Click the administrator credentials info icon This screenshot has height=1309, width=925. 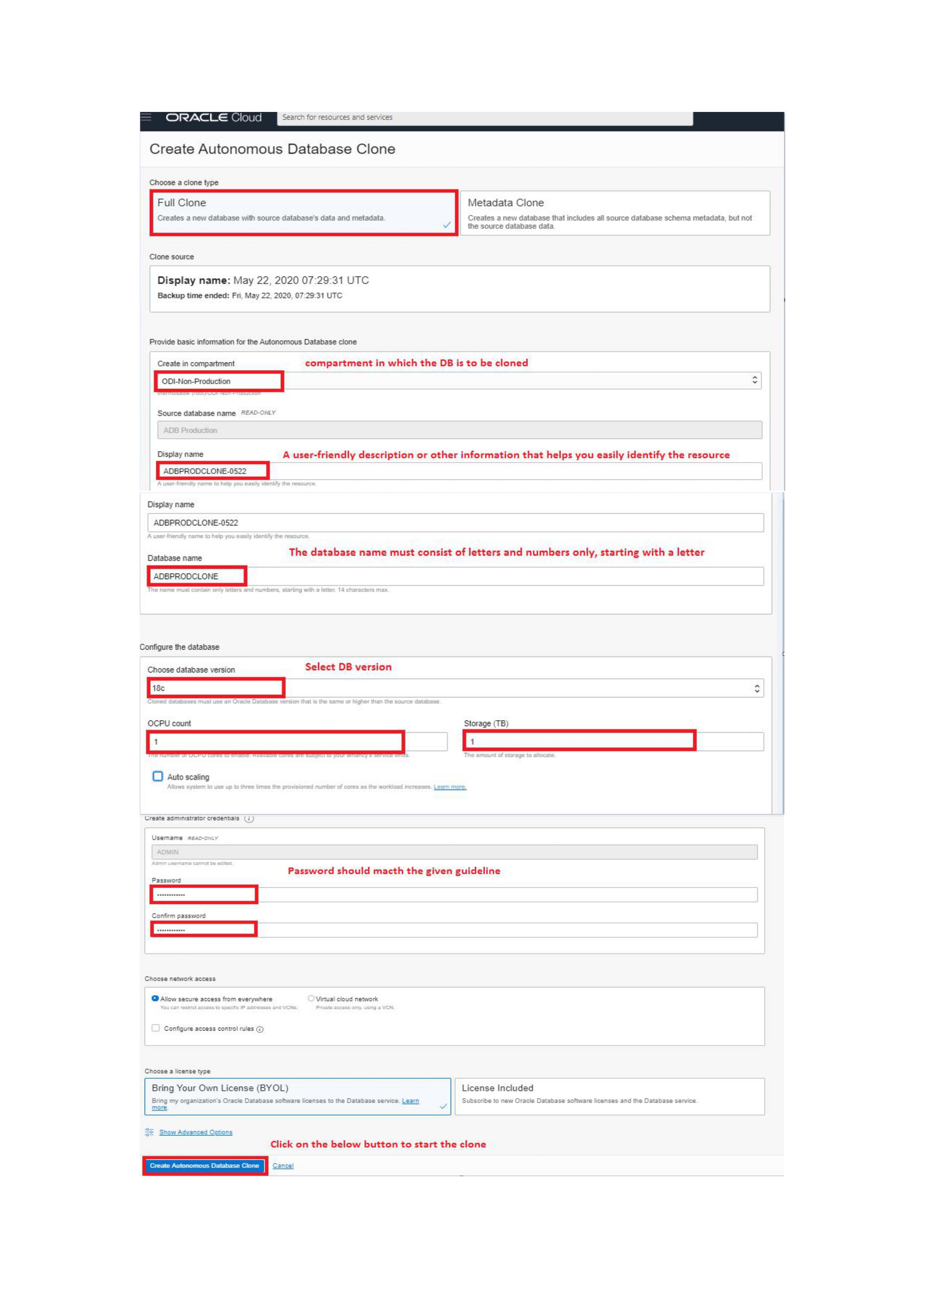pyautogui.click(x=249, y=819)
